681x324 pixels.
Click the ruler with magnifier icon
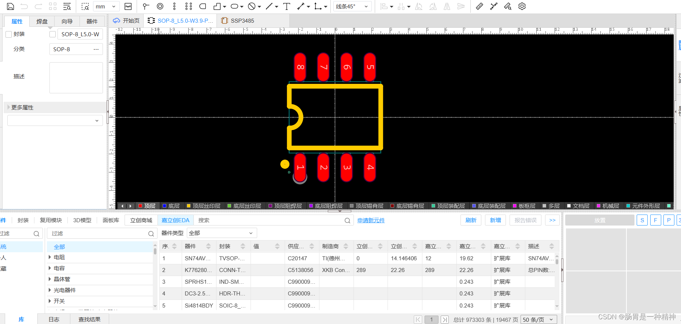508,6
